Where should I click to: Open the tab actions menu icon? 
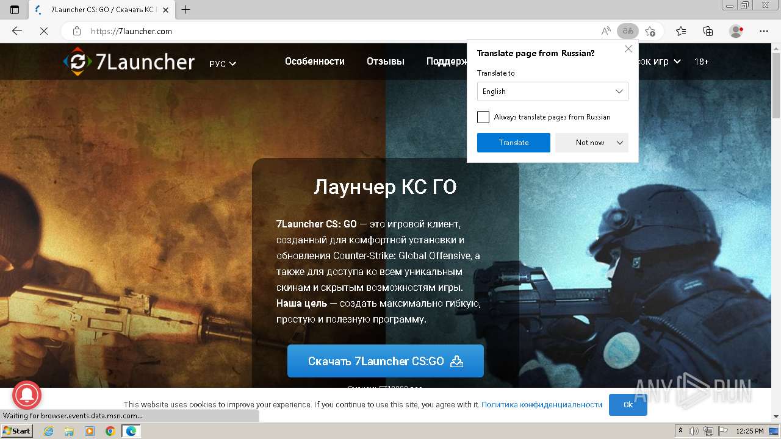tap(15, 10)
